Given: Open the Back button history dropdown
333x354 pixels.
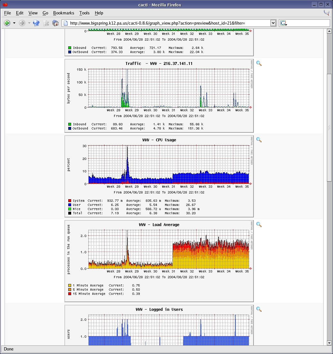Looking at the screenshot, I should click(14, 23).
